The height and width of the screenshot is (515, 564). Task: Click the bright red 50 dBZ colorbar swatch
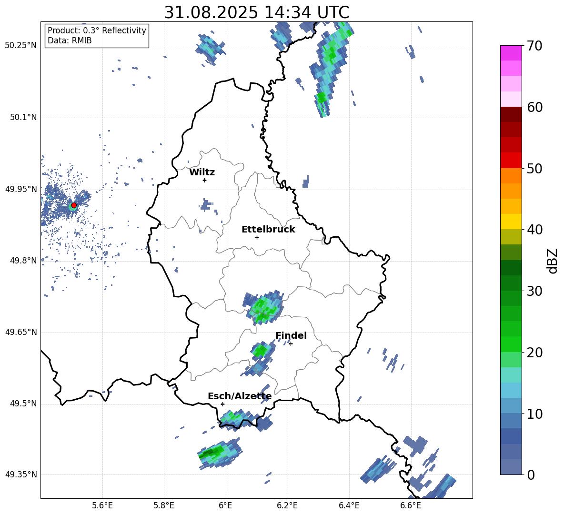[511, 161]
